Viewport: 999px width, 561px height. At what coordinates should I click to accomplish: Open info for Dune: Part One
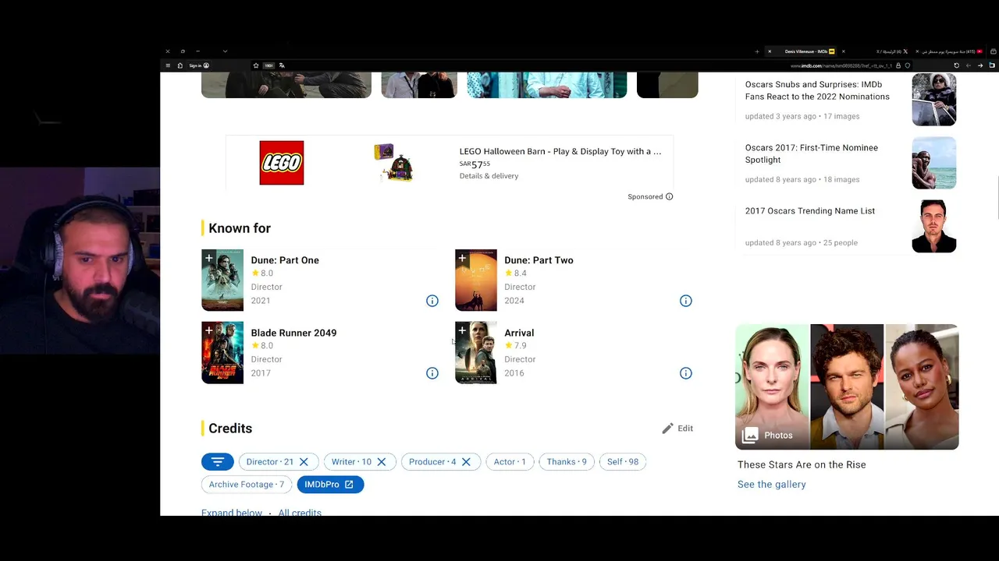coord(432,301)
